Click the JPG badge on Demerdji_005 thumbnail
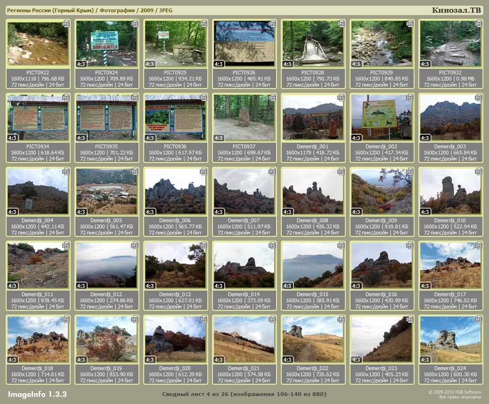The width and height of the screenshot is (489, 404). click(x=135, y=171)
